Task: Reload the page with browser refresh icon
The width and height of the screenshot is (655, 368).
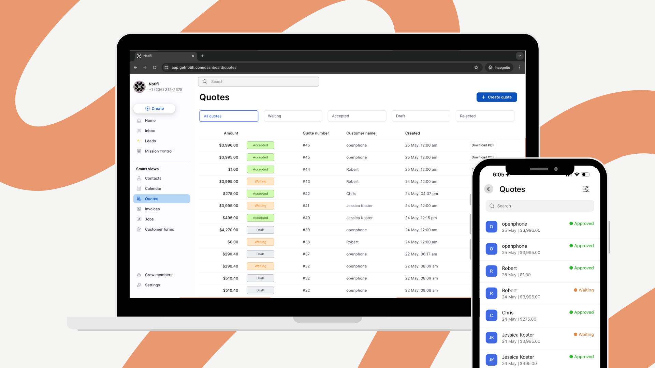Action: (155, 67)
